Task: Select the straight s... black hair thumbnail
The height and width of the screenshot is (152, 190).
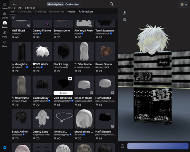Action: coord(21,52)
